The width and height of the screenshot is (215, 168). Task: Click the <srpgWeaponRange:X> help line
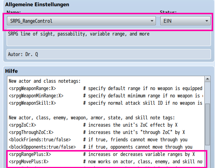[105, 89]
